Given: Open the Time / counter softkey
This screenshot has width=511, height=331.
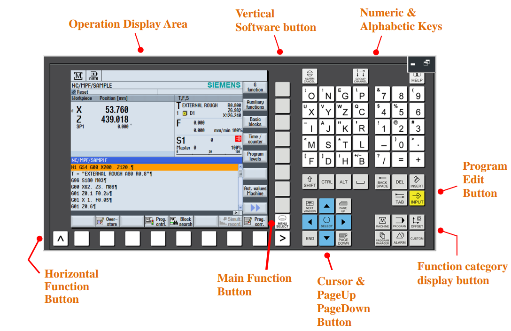Looking at the screenshot, I should point(255,139).
